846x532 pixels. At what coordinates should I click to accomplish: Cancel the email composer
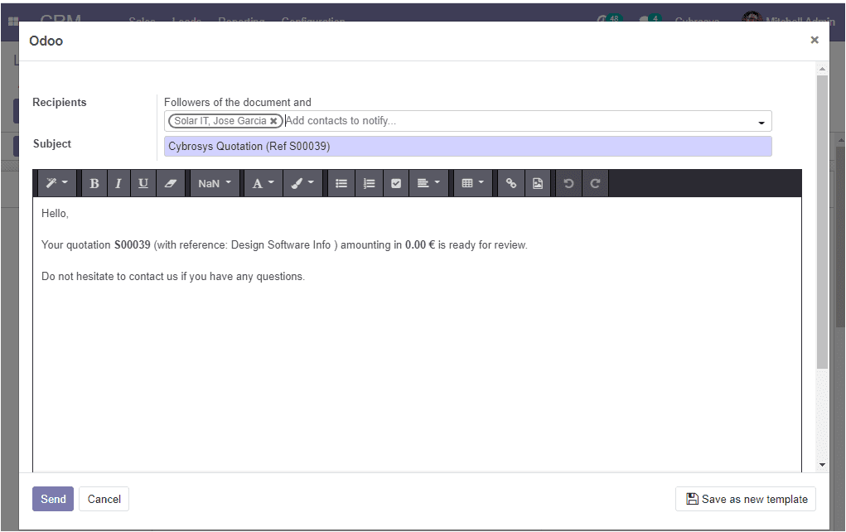click(104, 499)
